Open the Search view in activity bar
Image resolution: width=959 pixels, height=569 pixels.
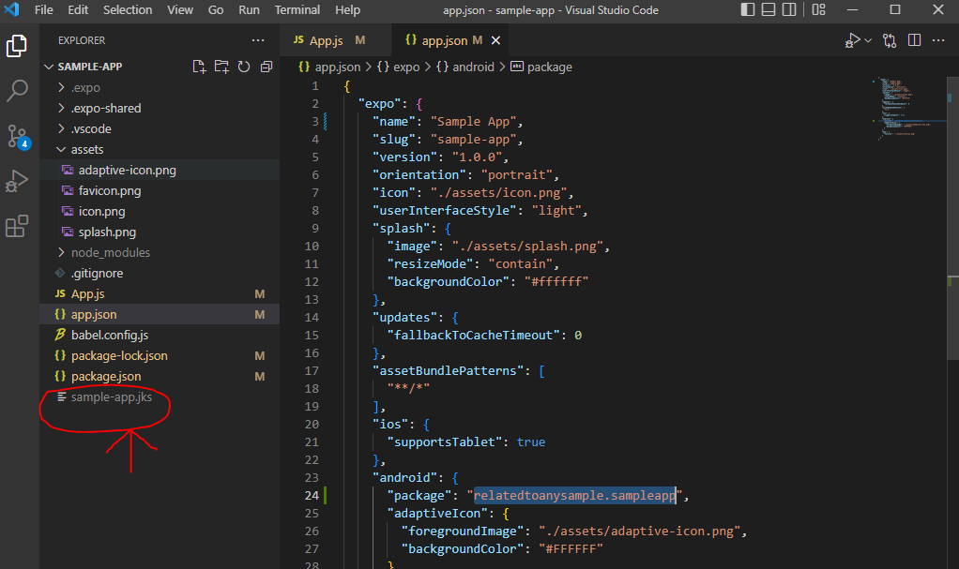pyautogui.click(x=18, y=91)
